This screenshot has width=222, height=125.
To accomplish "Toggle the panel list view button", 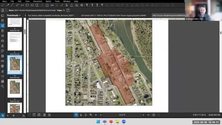I will [x=2, y=116].
